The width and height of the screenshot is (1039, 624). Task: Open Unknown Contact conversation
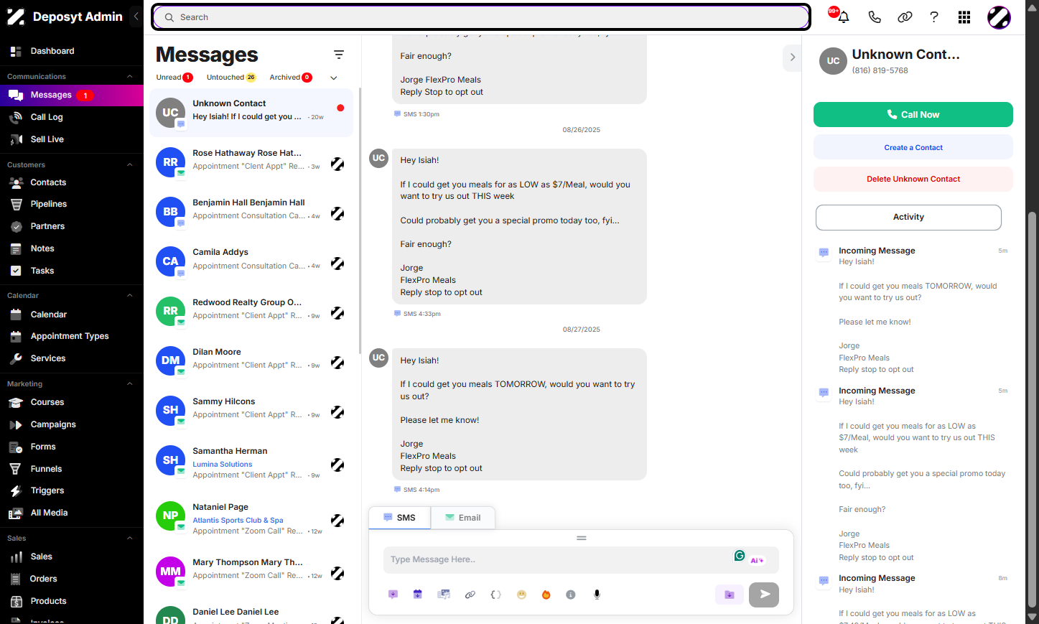pyautogui.click(x=251, y=113)
